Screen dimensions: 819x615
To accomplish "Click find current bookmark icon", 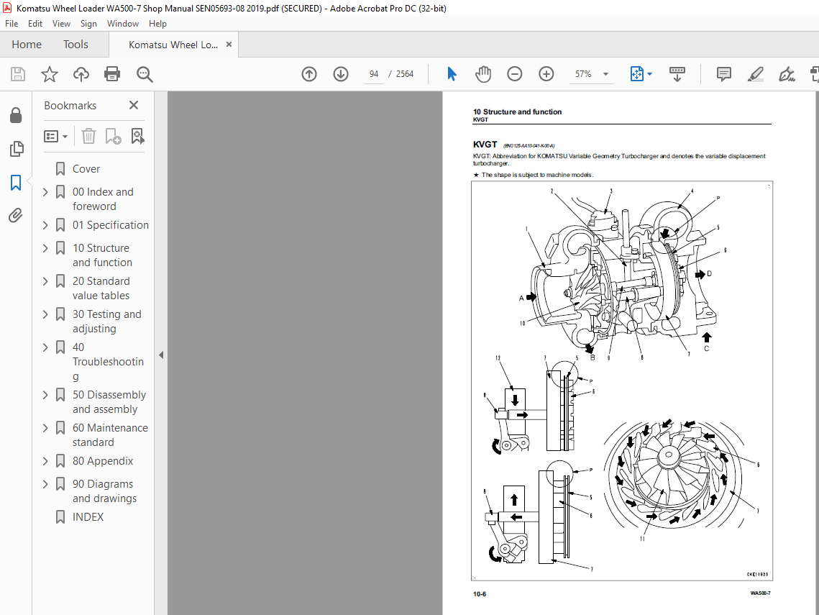I will [x=137, y=137].
